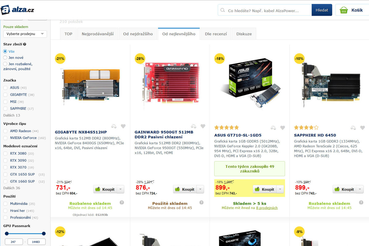Focus the Co hledáte search field
This screenshot has height=246, width=369.
coord(265,10)
